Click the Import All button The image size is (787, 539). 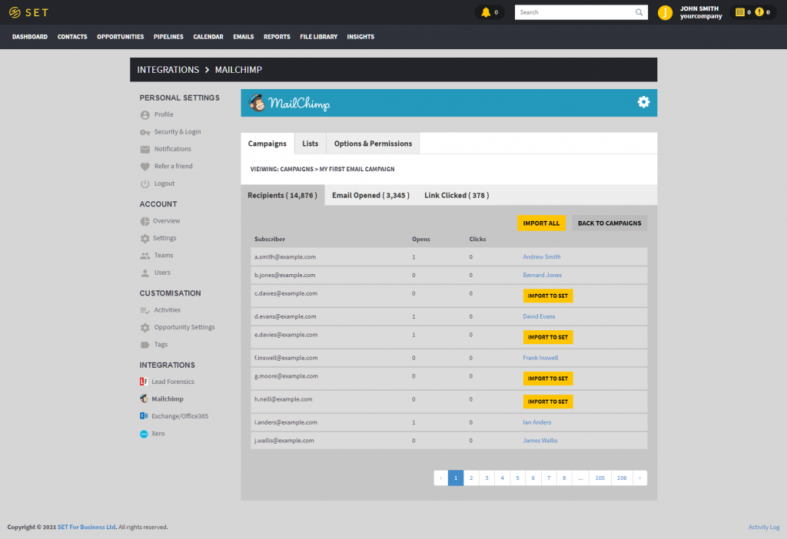pos(541,223)
